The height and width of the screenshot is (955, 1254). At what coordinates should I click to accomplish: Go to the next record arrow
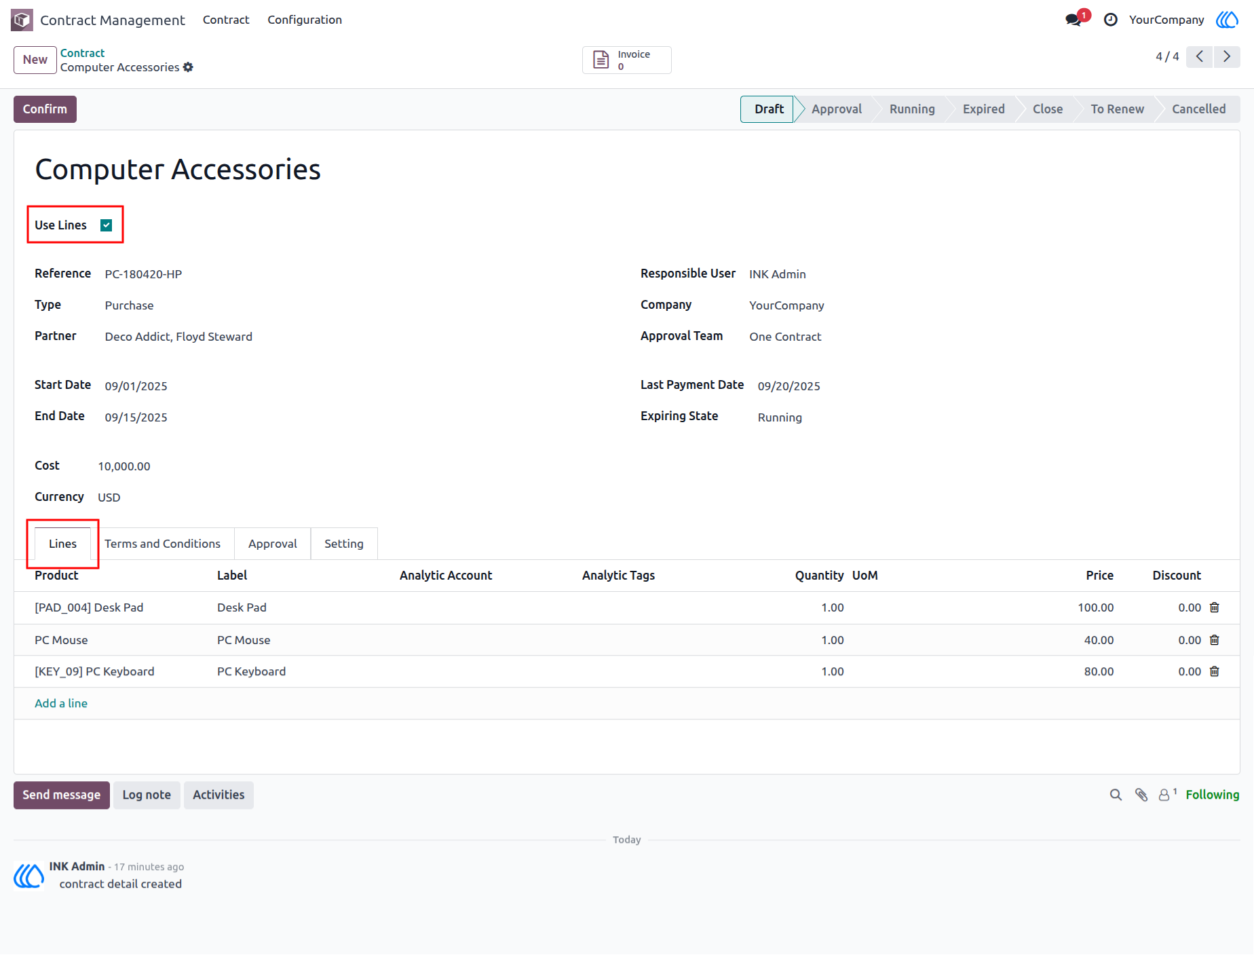click(1227, 56)
